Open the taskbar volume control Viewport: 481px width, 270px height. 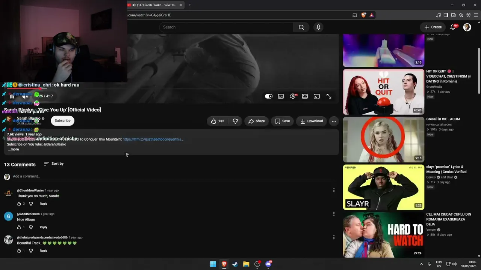pyautogui.click(x=454, y=264)
